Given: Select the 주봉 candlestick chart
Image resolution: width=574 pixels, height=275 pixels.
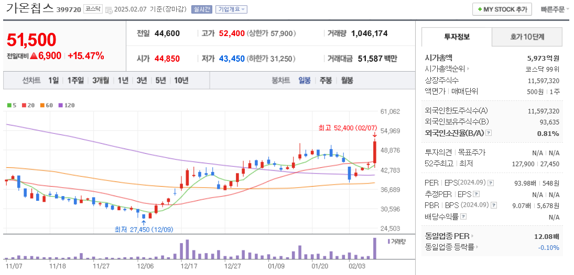Looking at the screenshot, I should point(326,81).
